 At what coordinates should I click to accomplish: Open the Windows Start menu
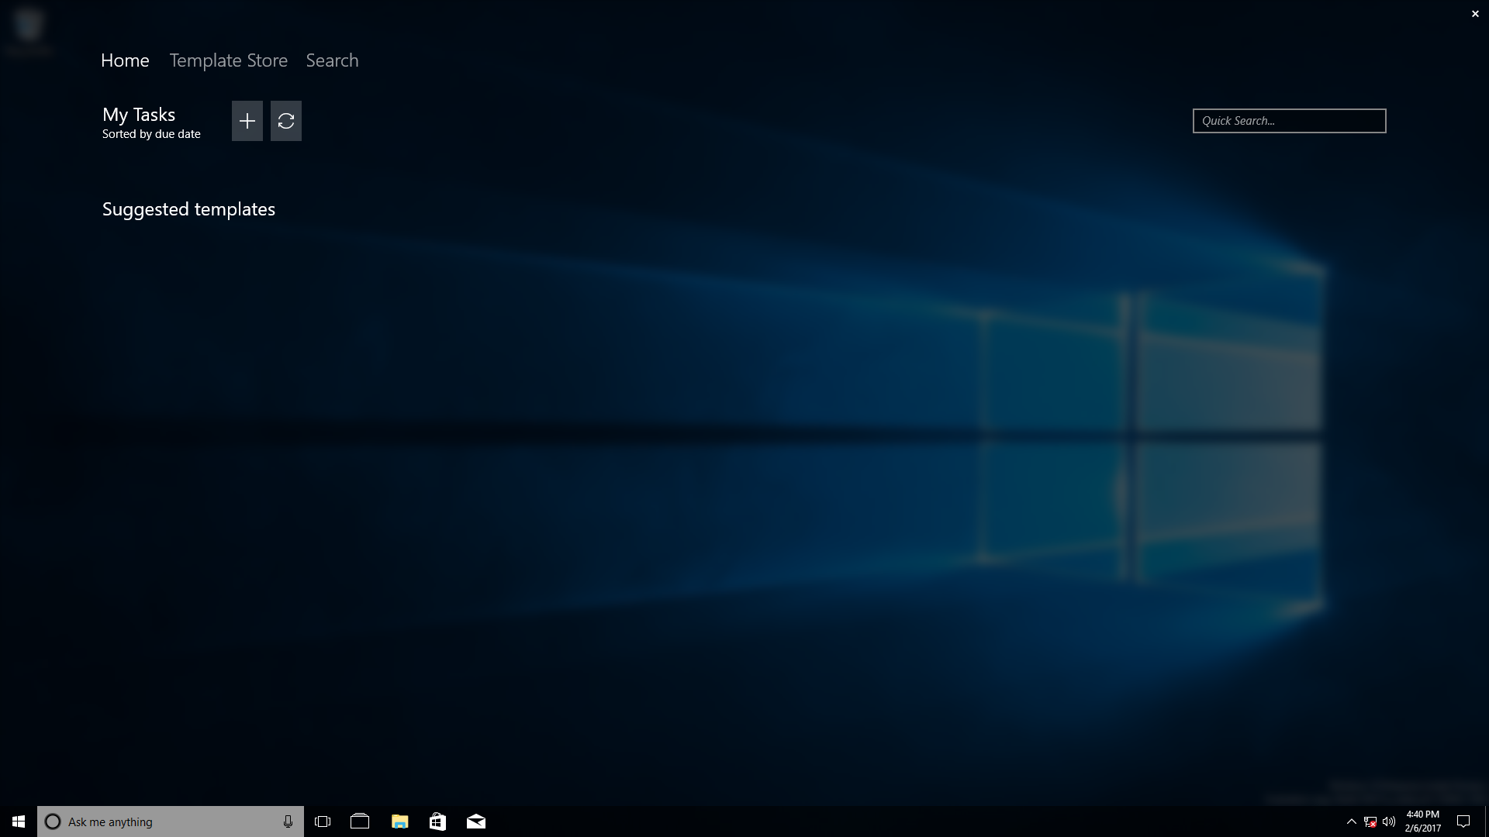(x=19, y=821)
